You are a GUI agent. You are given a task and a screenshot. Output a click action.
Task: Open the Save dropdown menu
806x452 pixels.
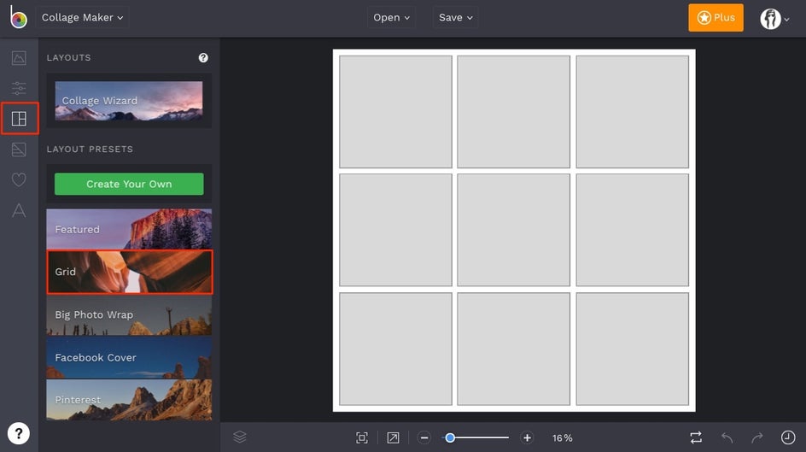[455, 17]
